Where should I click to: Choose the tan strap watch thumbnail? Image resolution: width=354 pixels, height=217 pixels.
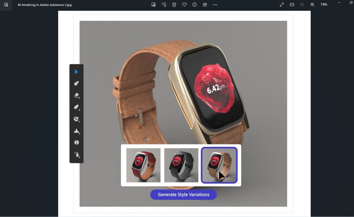(219, 165)
